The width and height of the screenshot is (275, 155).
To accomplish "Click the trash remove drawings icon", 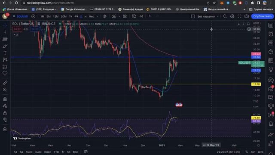I will [x=5, y=129].
